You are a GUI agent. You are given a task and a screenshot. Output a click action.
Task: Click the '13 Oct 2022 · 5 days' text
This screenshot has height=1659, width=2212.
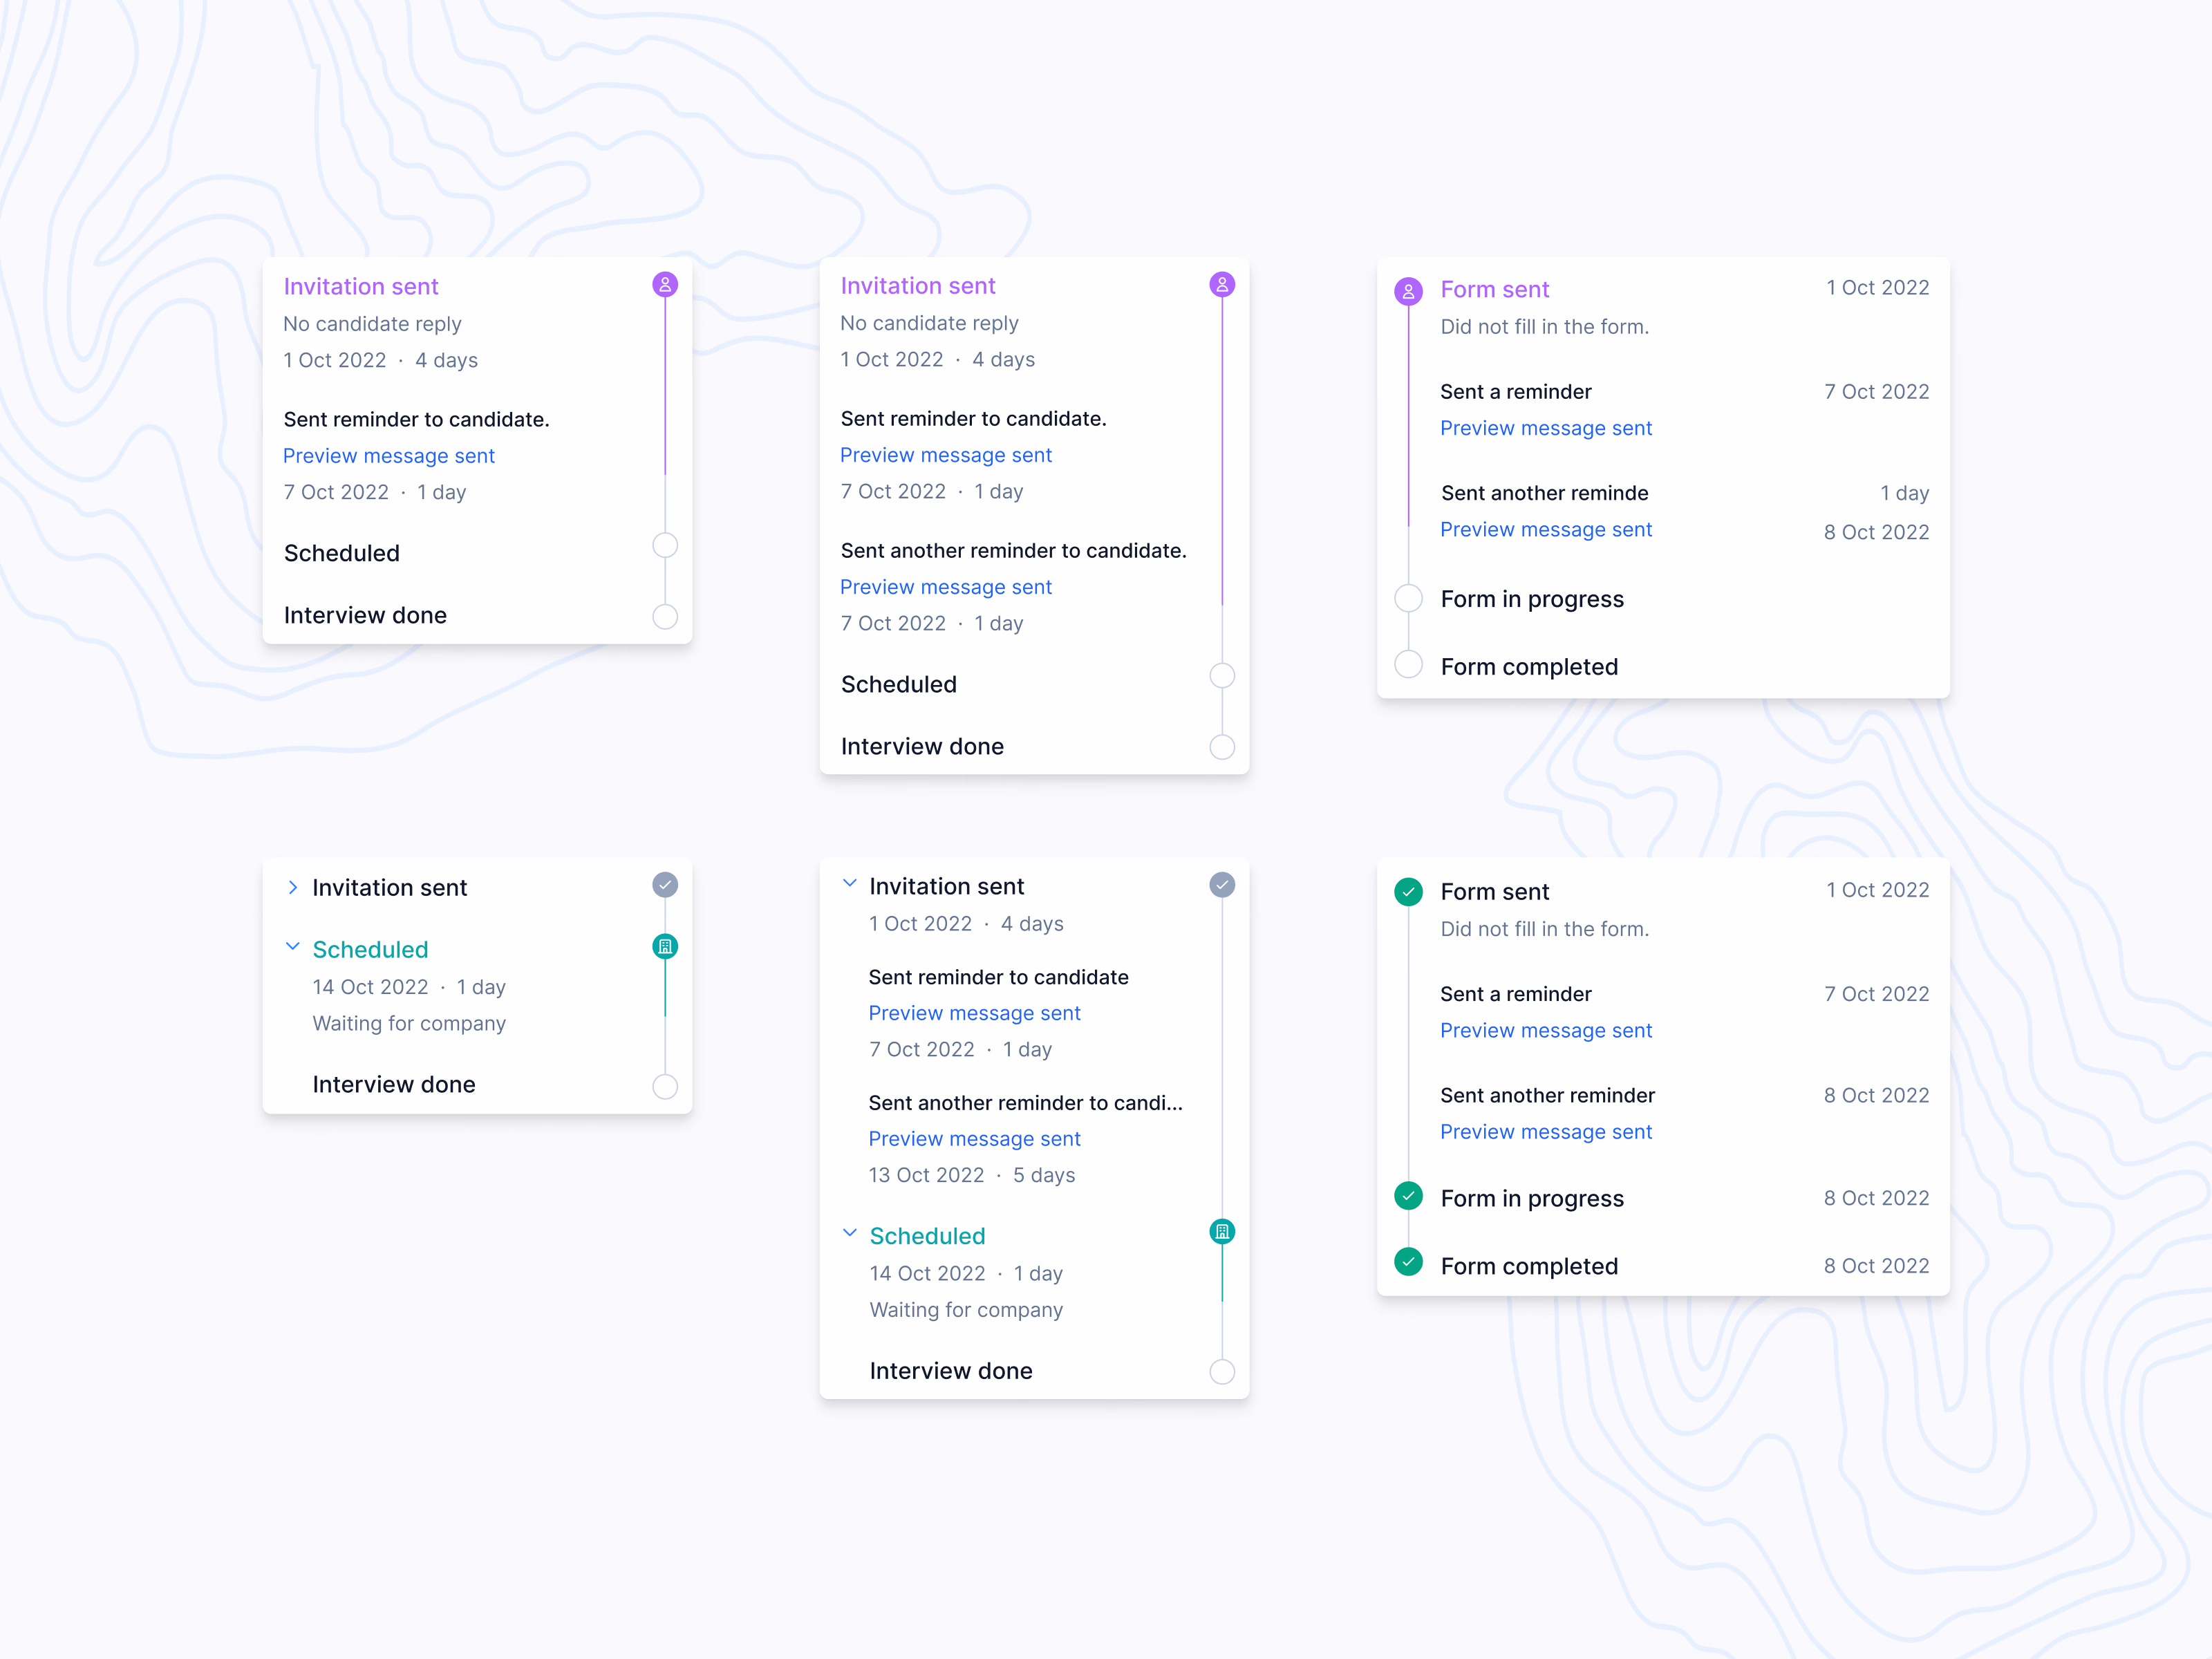click(x=971, y=1175)
